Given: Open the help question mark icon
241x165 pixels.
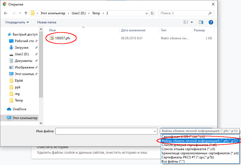Looking at the screenshot, I should pyautogui.click(x=211, y=22).
